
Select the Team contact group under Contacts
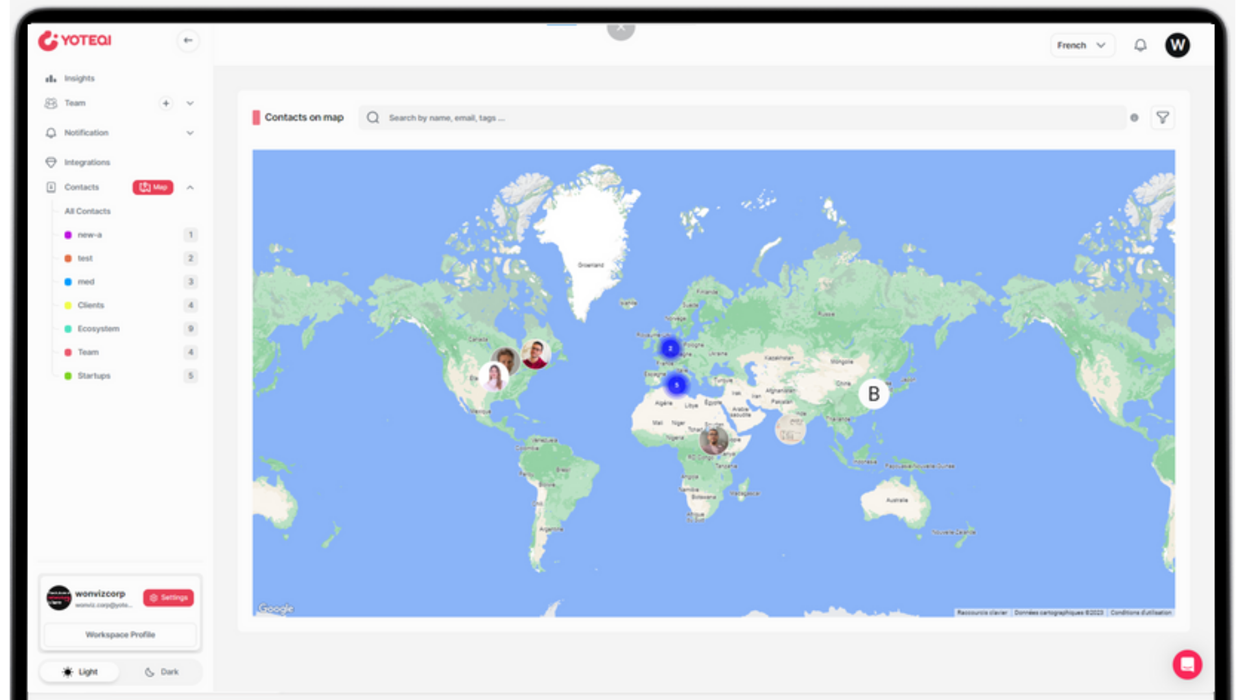[88, 352]
